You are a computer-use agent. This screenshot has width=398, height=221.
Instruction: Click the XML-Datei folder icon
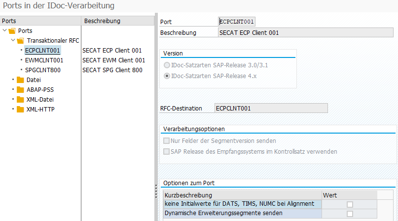click(20, 100)
